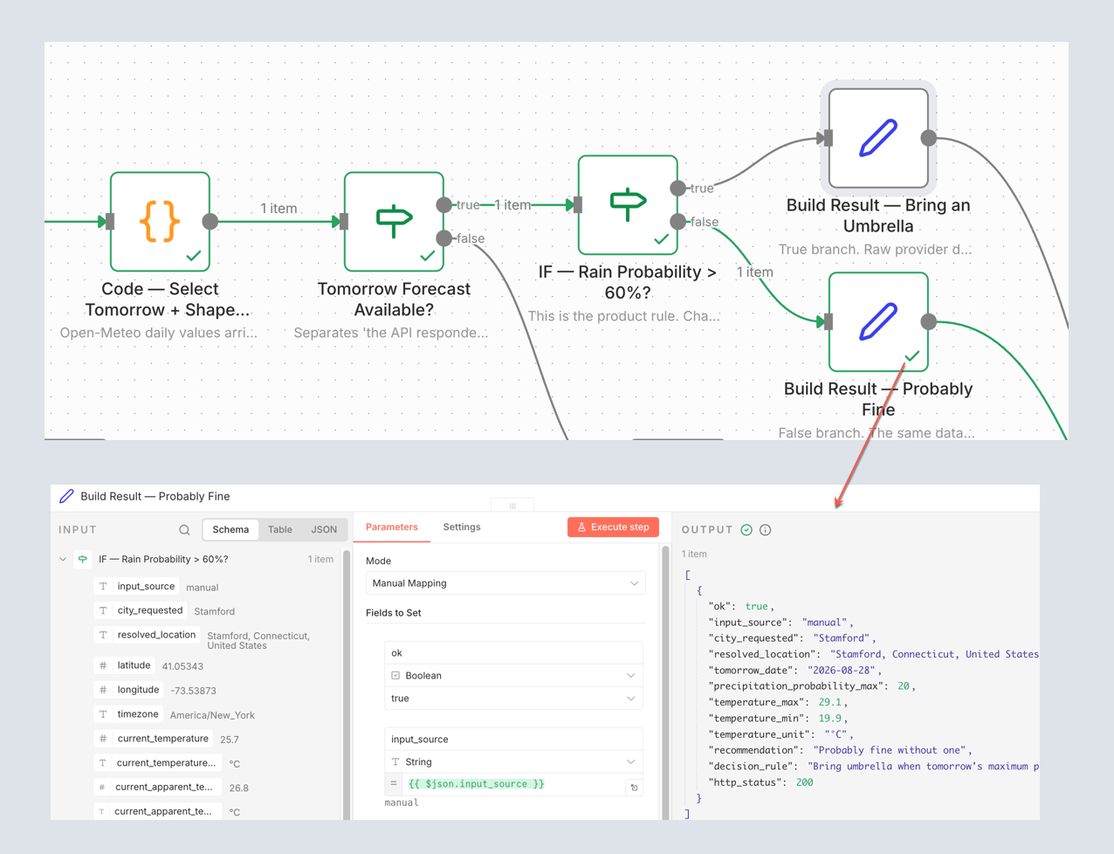Viewport: 1114px width, 854px height.
Task: Click the resolved_location pill in schema
Action: (147, 635)
